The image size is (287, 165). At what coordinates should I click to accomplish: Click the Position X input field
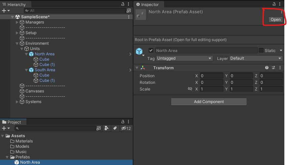(x=212, y=76)
